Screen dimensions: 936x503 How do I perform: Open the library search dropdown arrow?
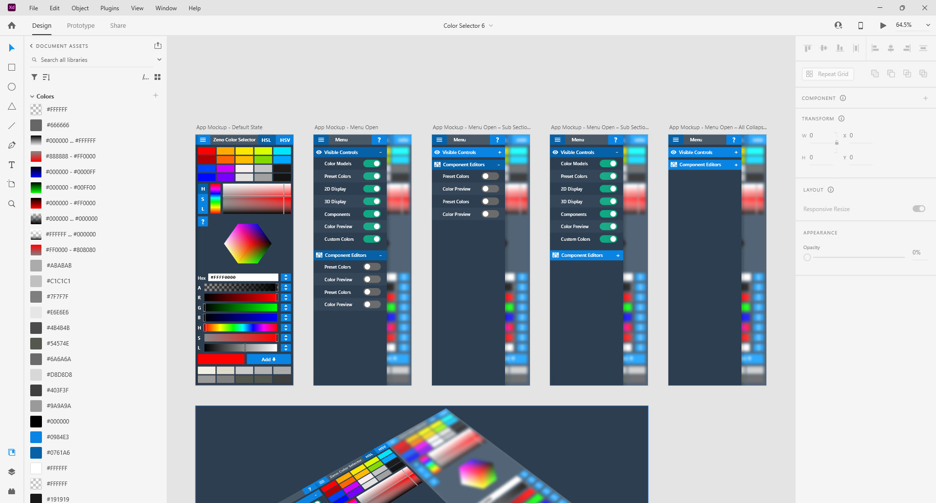159,59
